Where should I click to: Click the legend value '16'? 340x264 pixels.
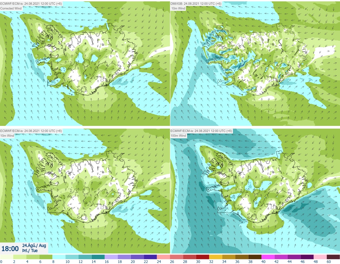(x=106, y=262)
